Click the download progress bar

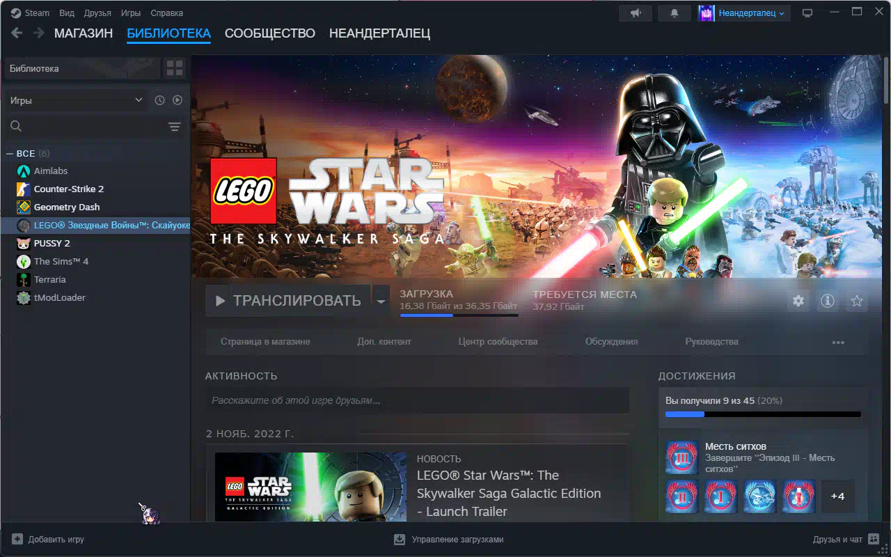tap(459, 315)
